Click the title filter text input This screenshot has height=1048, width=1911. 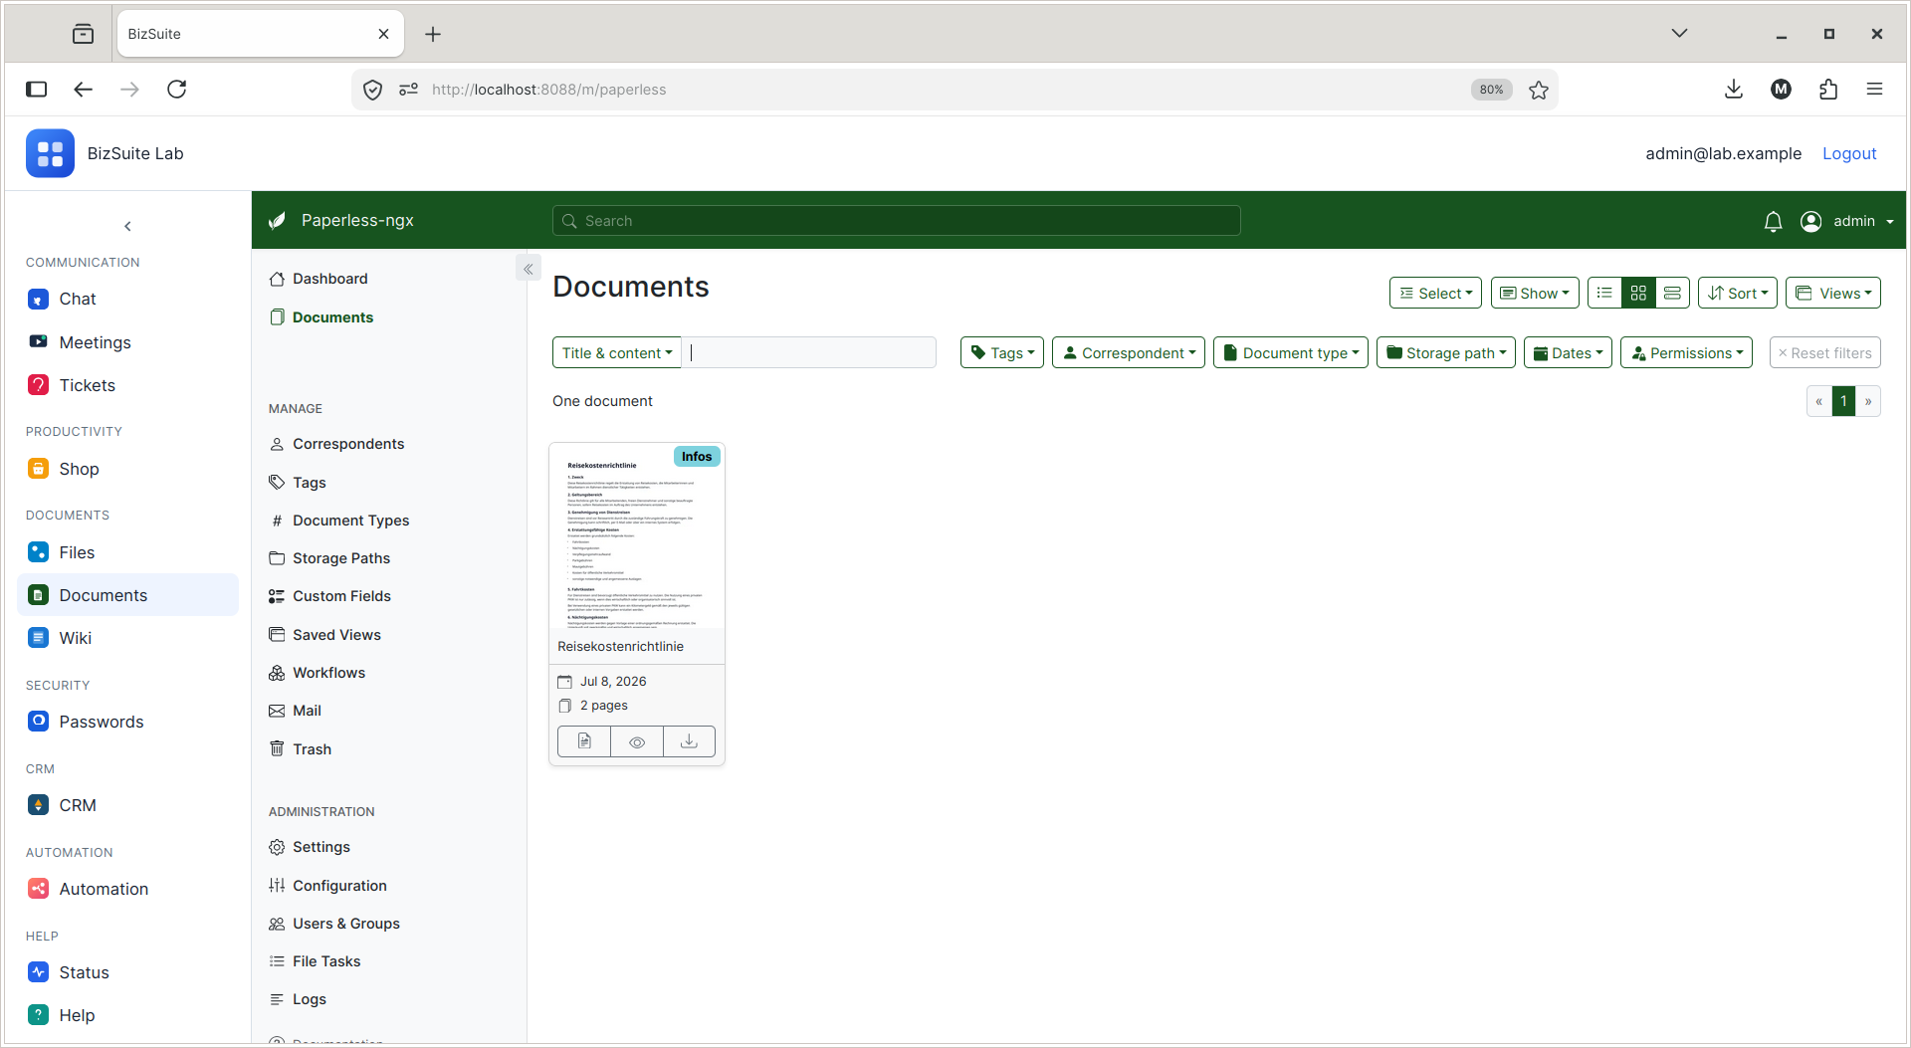[808, 352]
